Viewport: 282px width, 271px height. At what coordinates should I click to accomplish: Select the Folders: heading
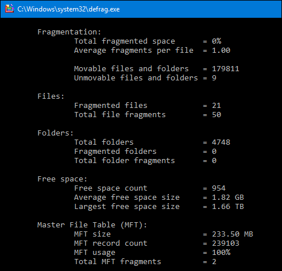click(x=55, y=133)
